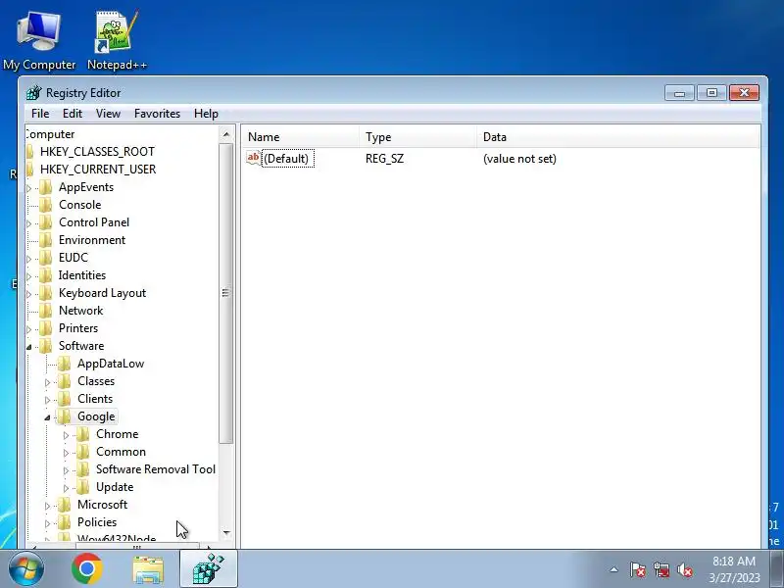This screenshot has height=588, width=784.
Task: Collapse the Google key
Action: coord(47,417)
